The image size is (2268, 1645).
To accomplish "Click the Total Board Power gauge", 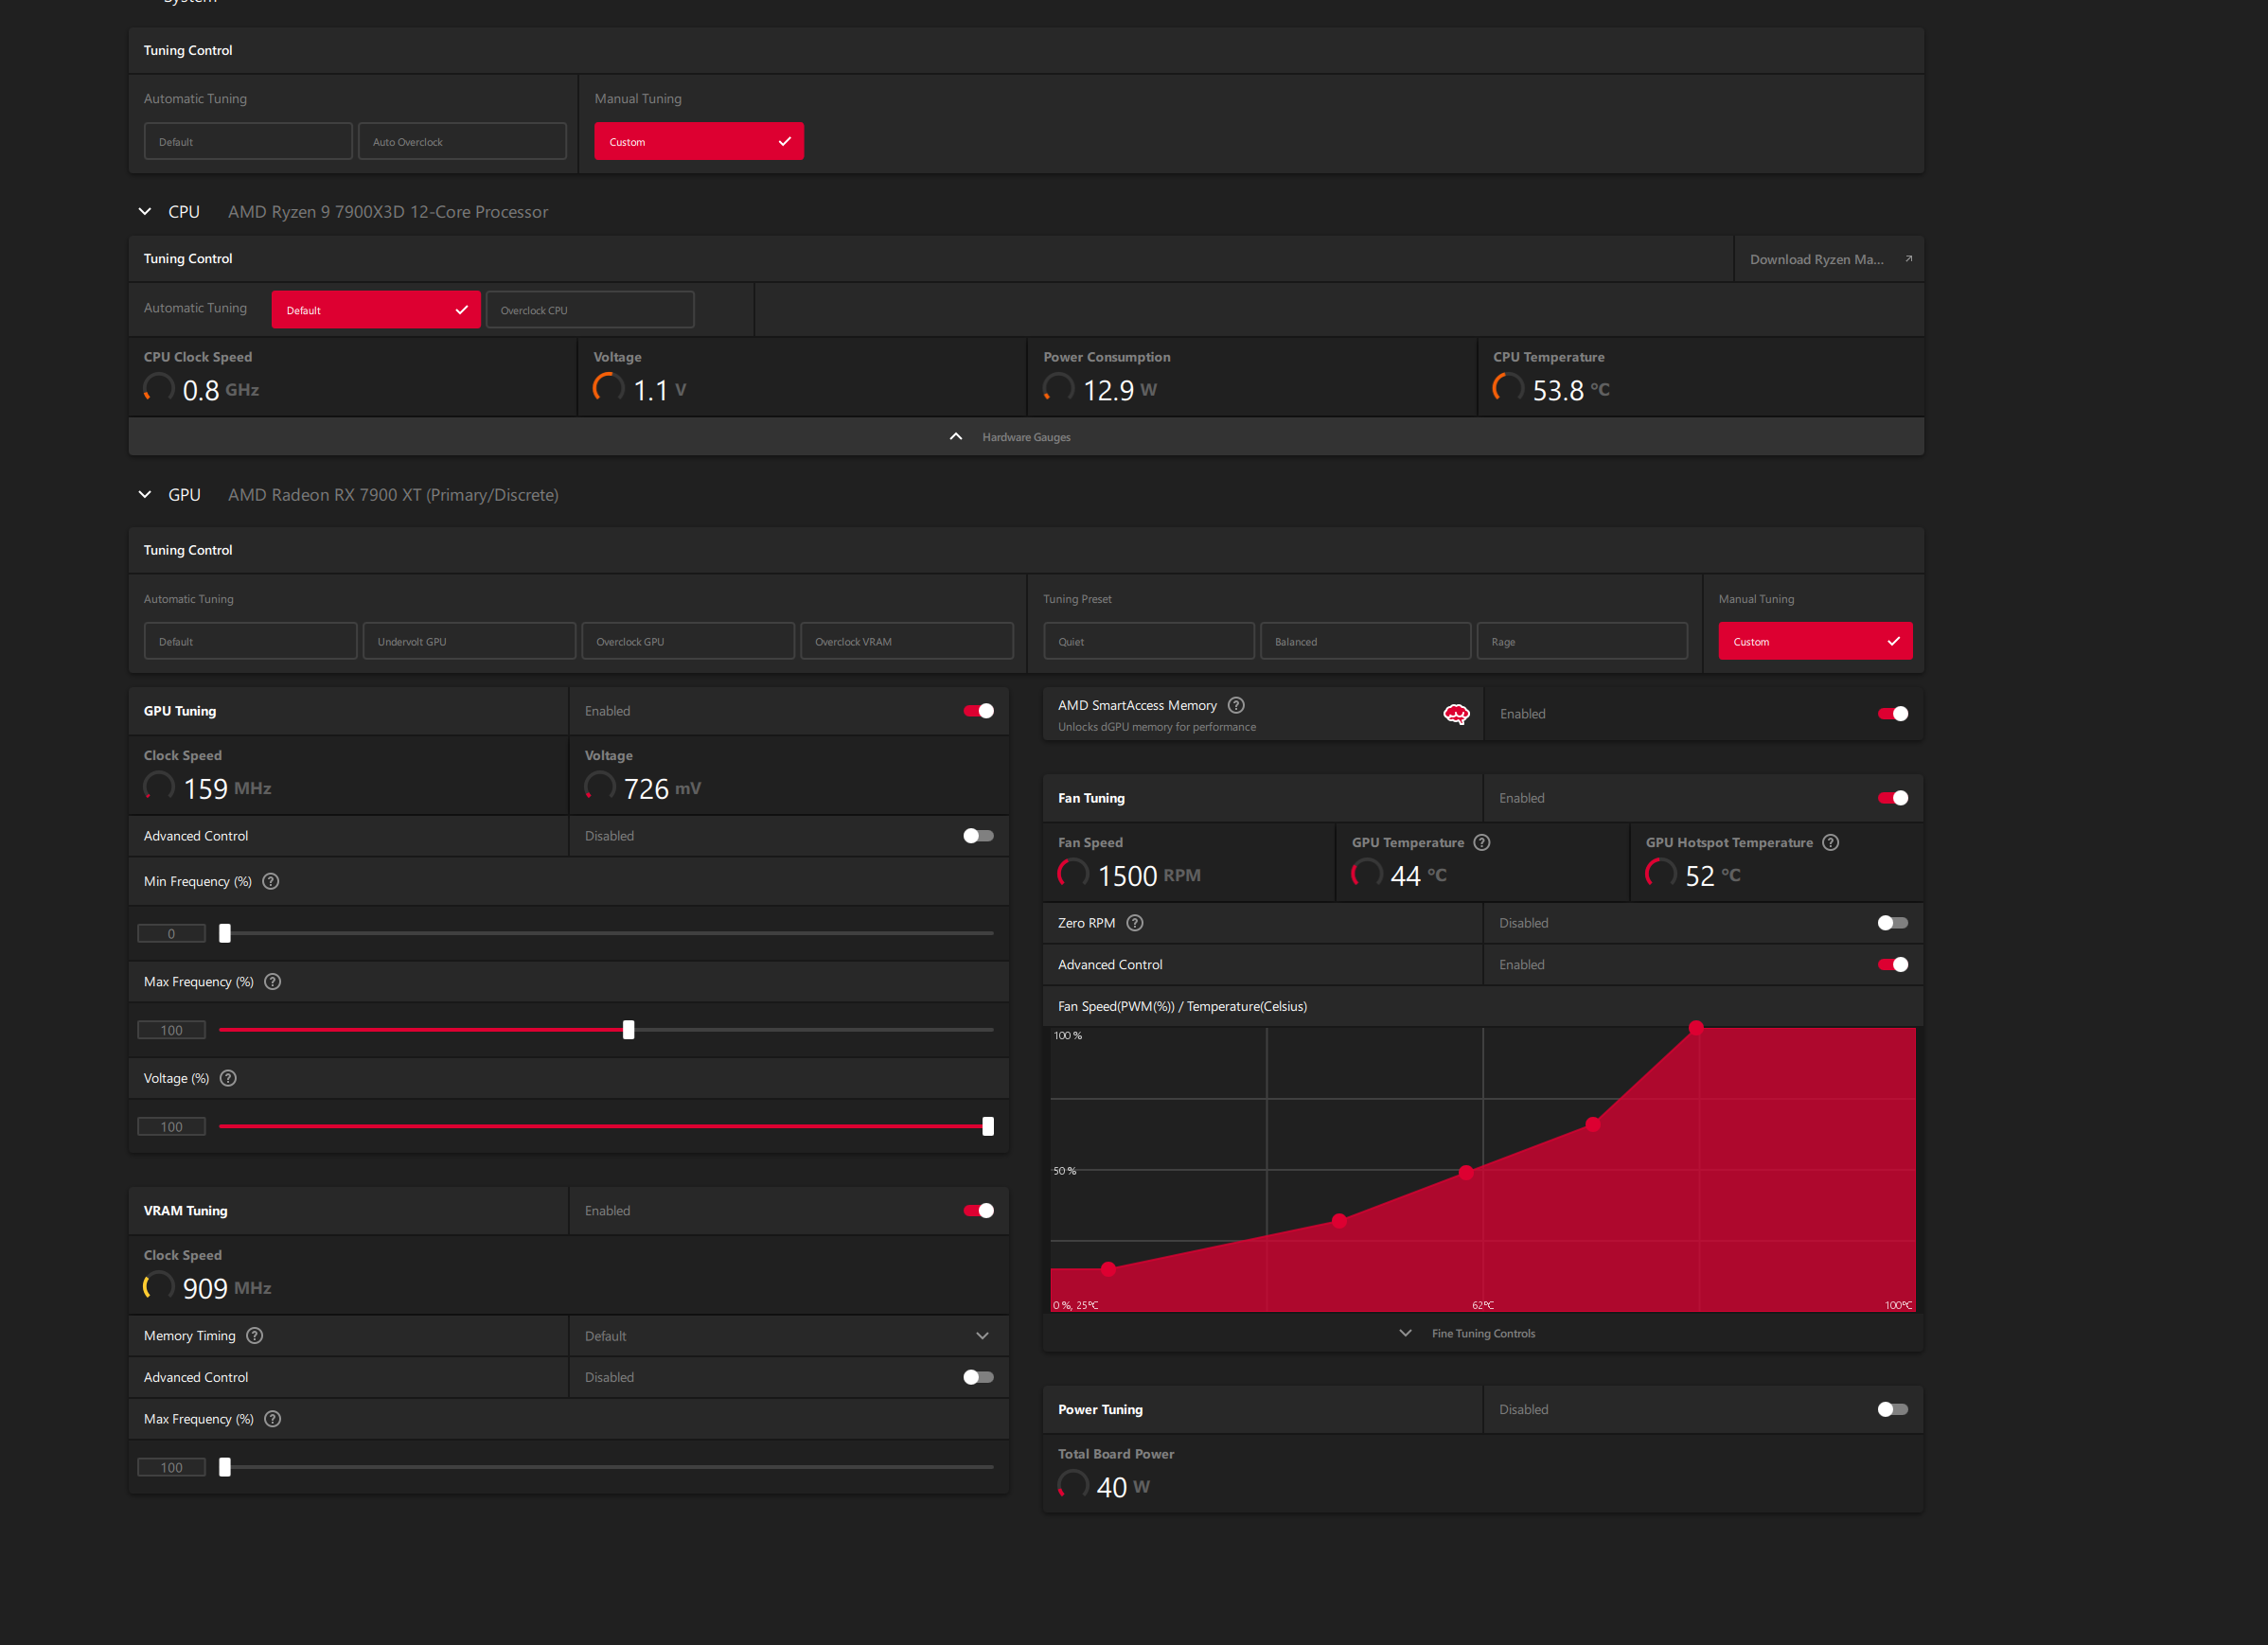I will [x=1073, y=1486].
